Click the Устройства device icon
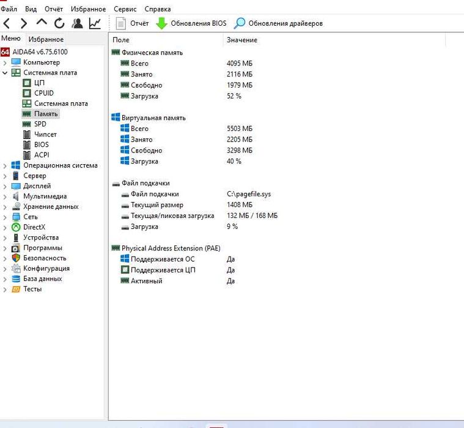 (x=16, y=238)
